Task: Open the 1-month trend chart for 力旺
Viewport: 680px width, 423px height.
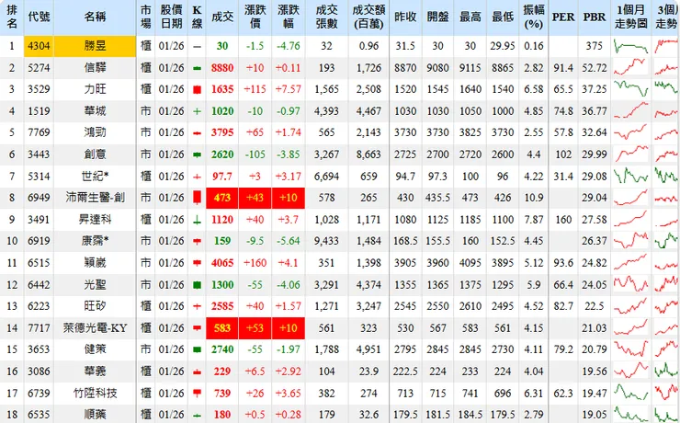Action: pyautogui.click(x=631, y=89)
